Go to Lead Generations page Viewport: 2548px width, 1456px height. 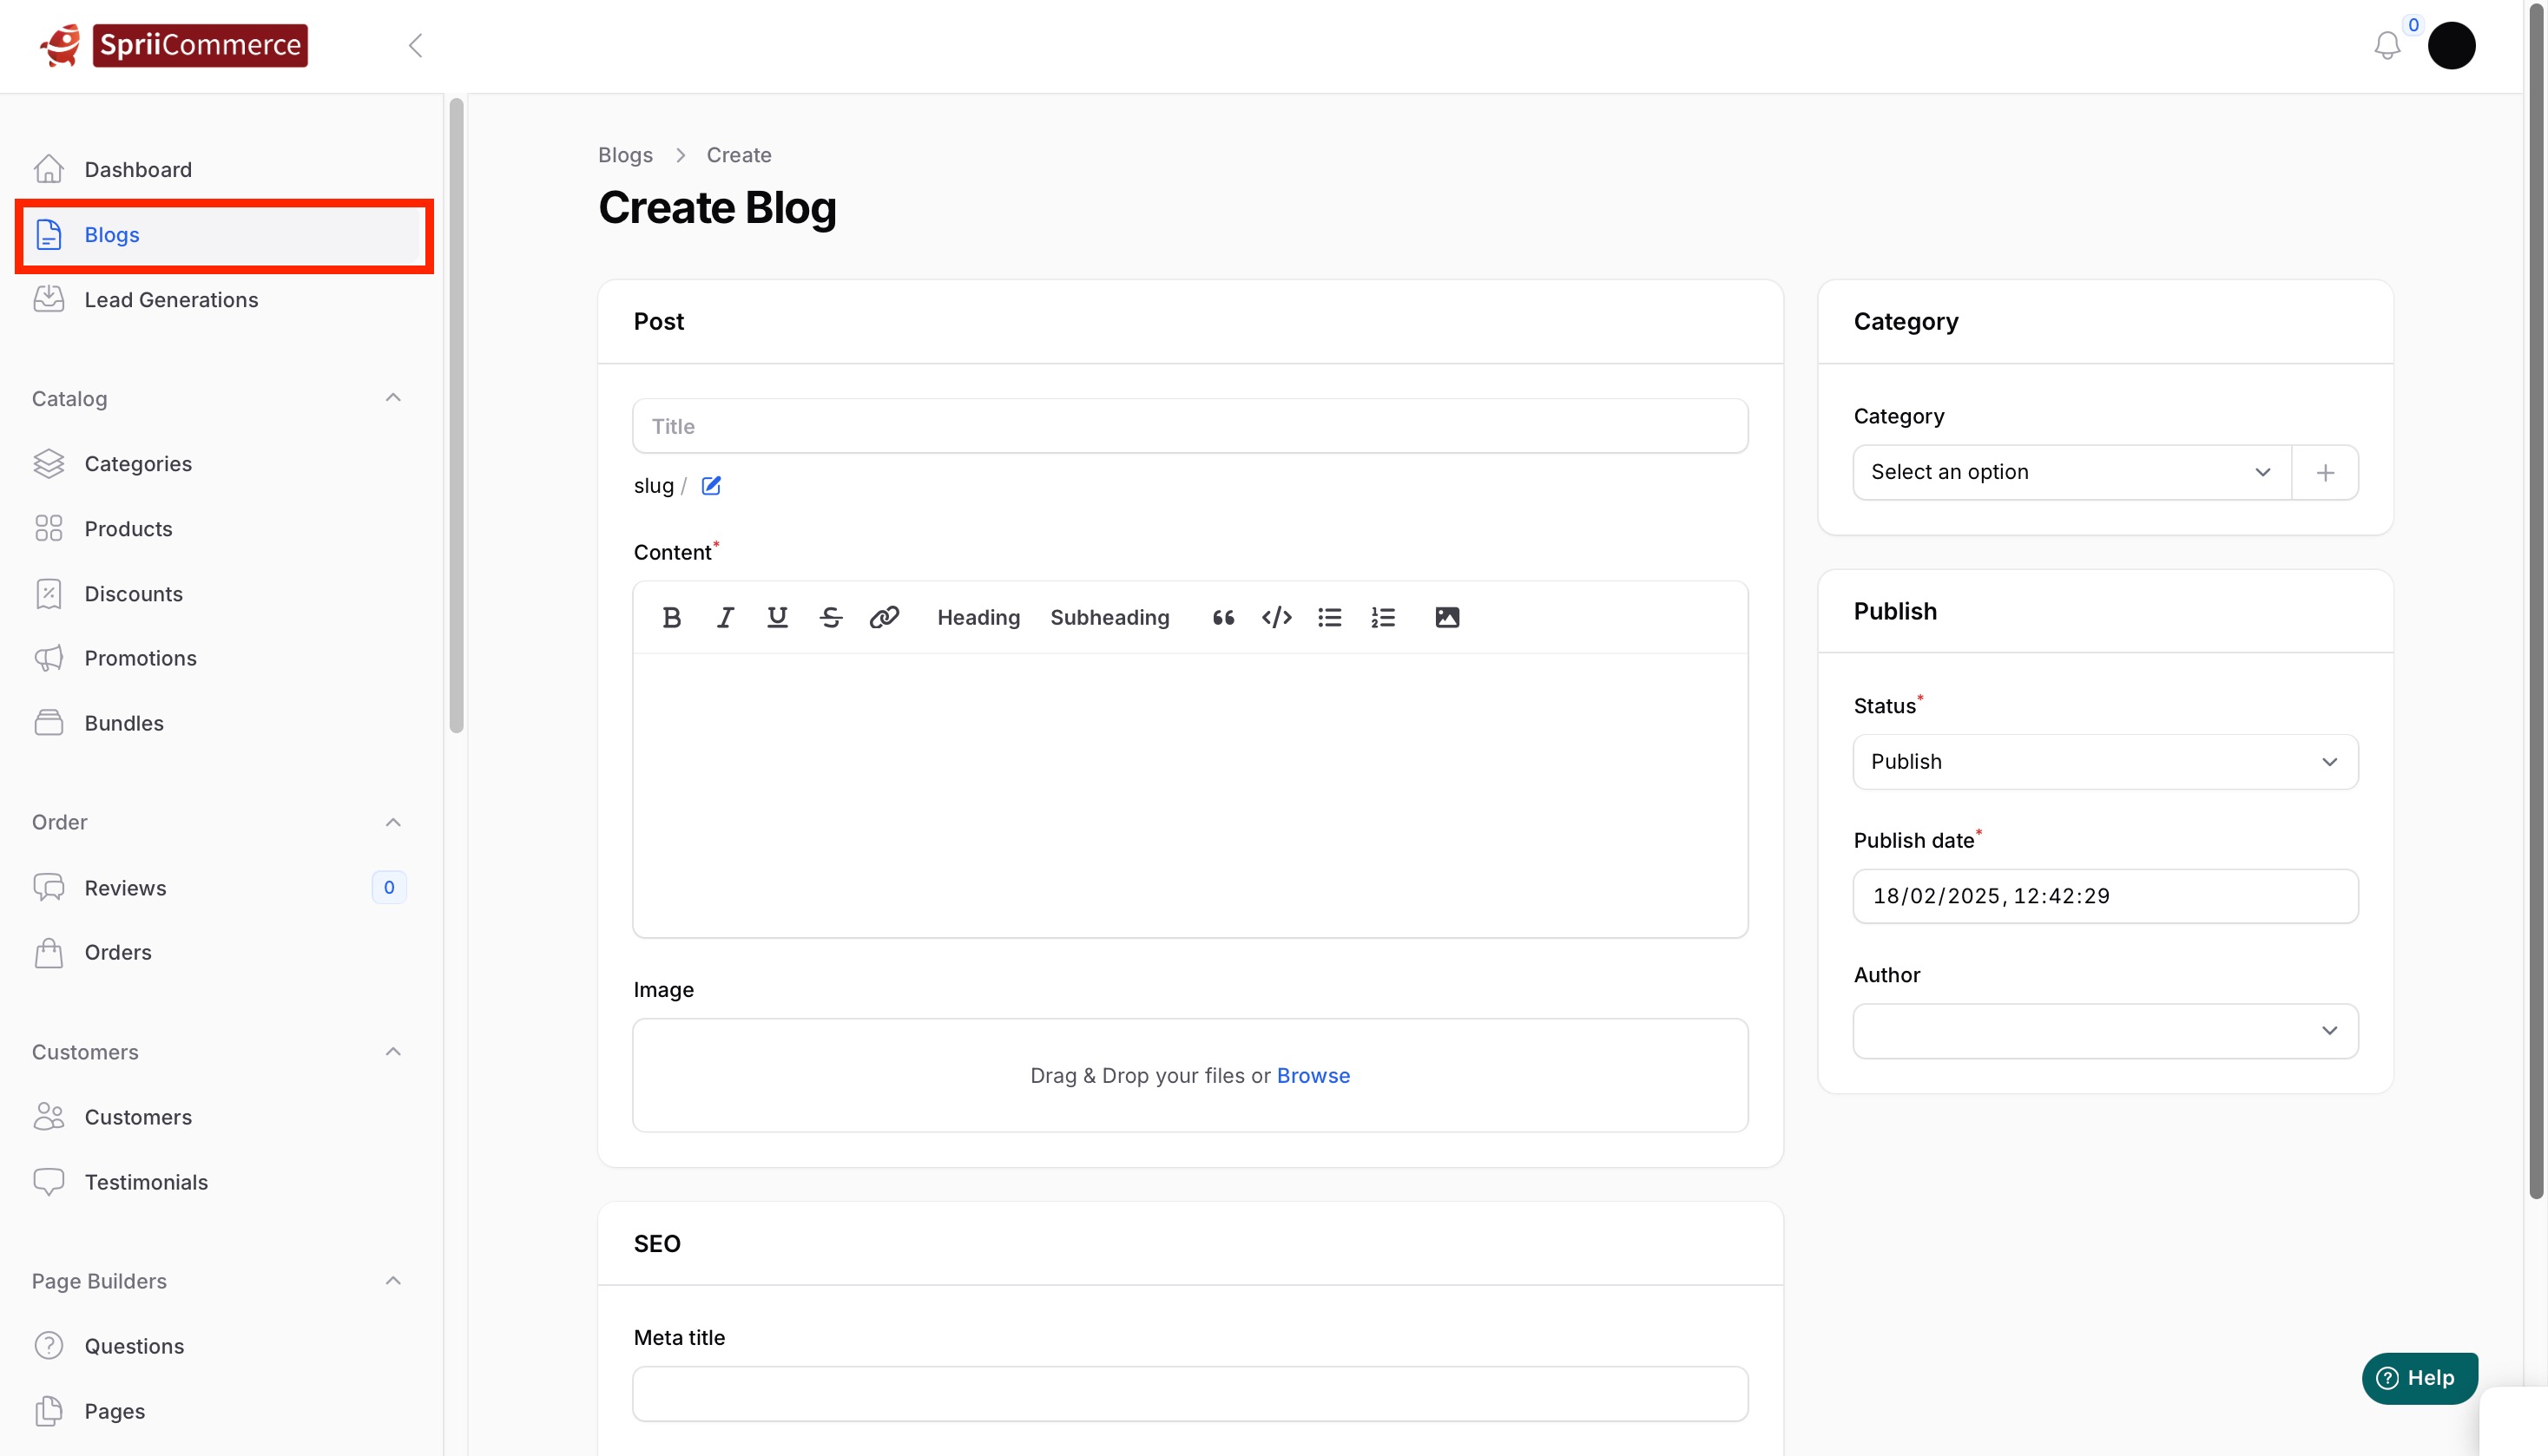222,300
